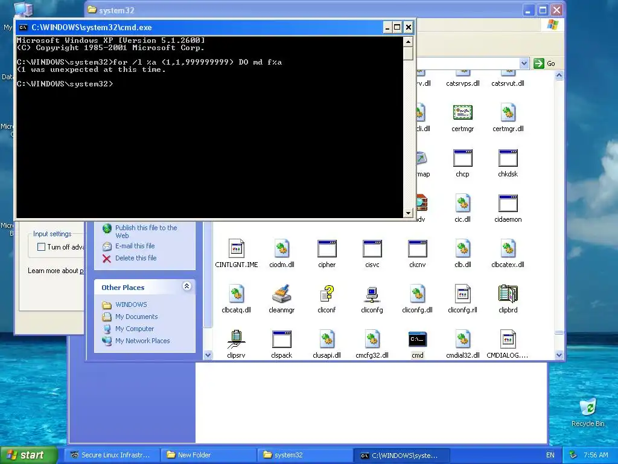Click the cmd window scroll-down arrow
The image size is (618, 464).
tap(408, 213)
